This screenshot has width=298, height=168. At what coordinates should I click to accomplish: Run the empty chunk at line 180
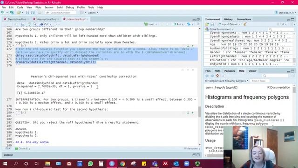coord(193,113)
